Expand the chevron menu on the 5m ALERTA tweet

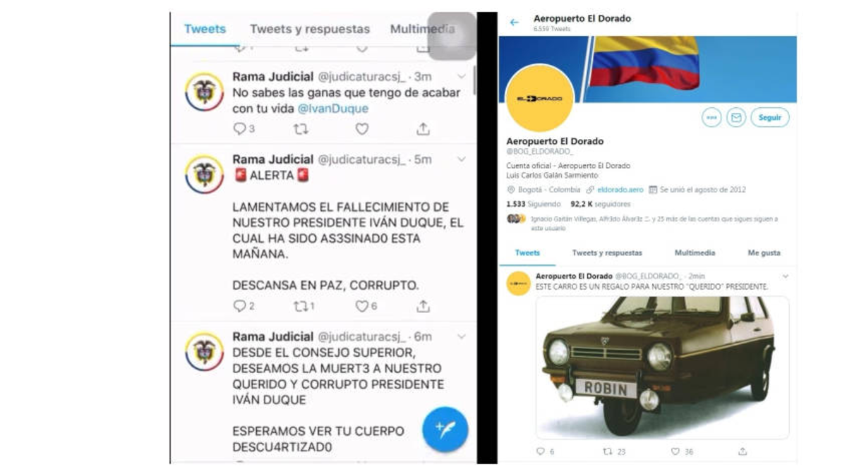(x=462, y=159)
